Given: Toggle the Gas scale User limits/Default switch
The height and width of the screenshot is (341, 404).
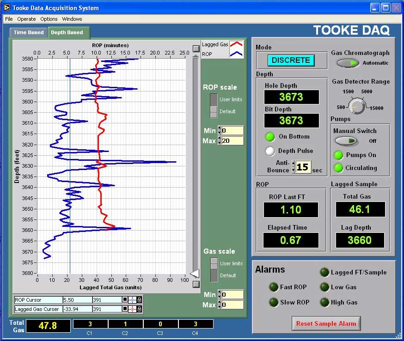Looking at the screenshot, I should click(214, 269).
